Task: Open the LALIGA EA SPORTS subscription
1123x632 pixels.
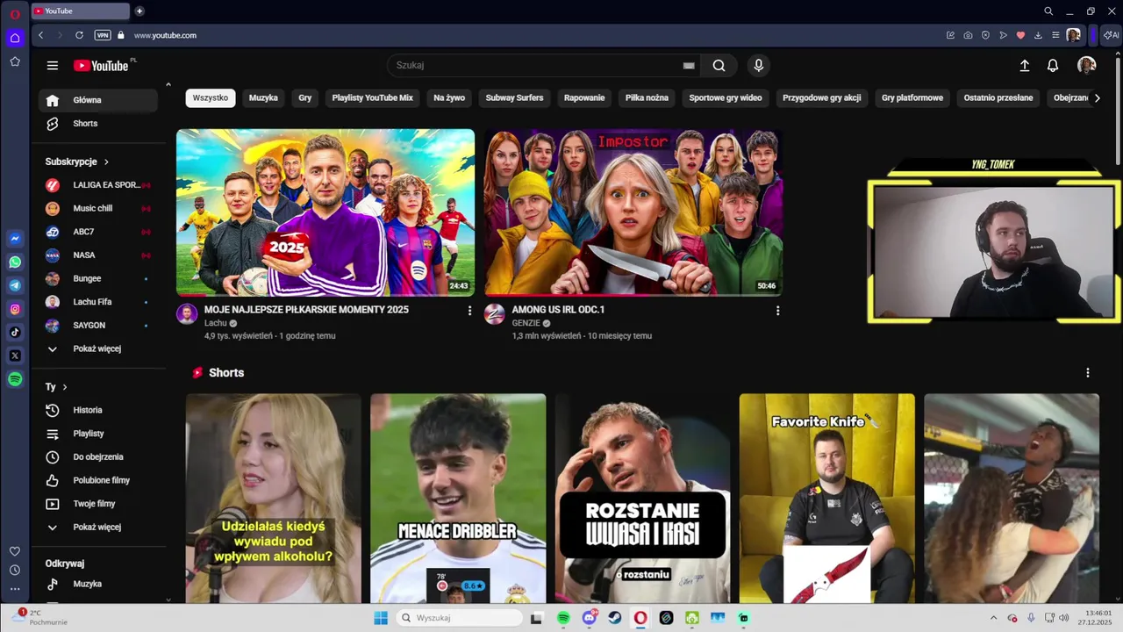Action: coord(98,185)
